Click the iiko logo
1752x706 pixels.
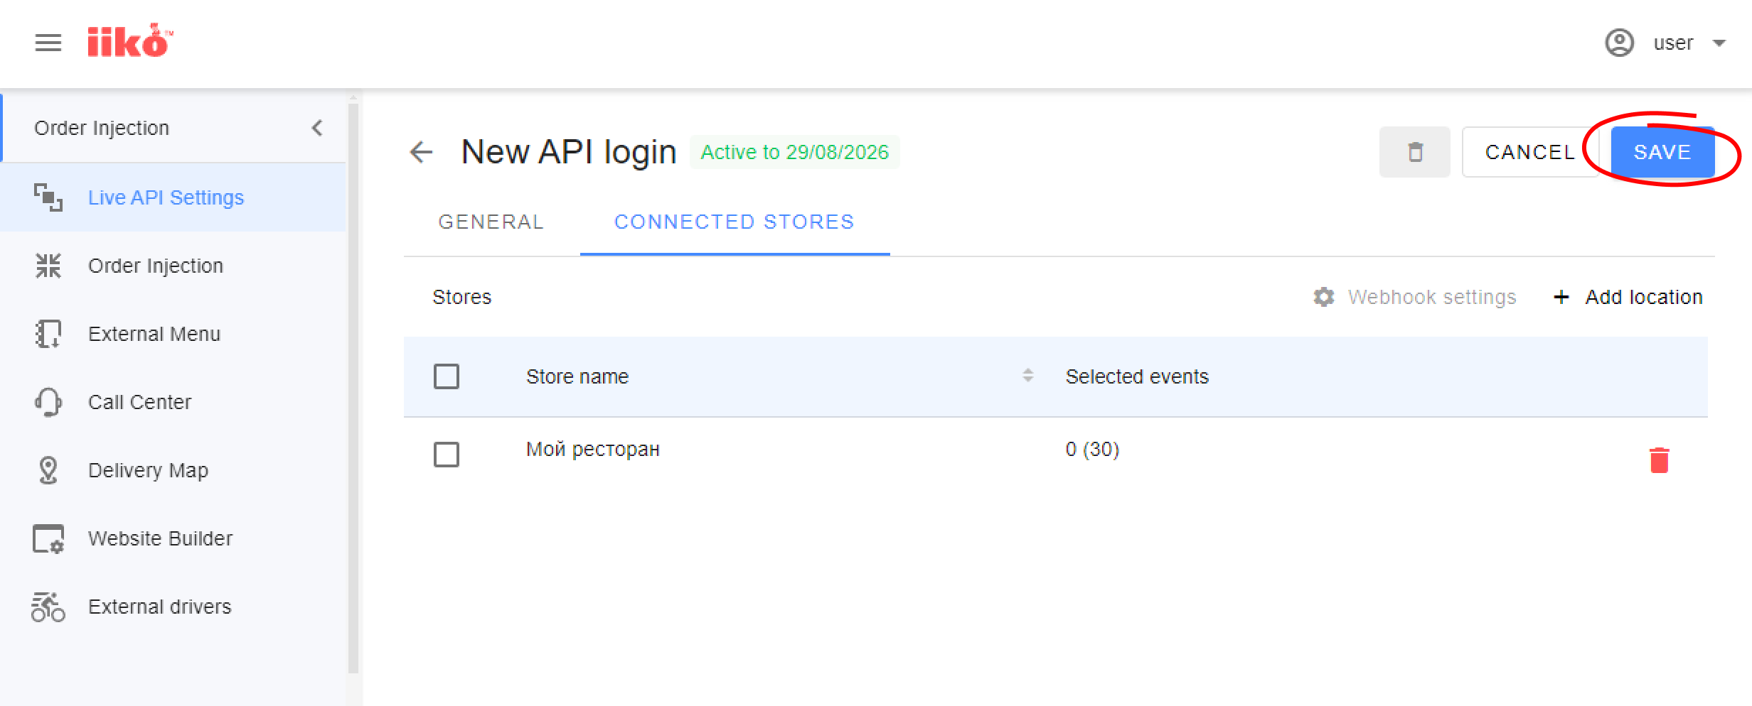tap(130, 40)
